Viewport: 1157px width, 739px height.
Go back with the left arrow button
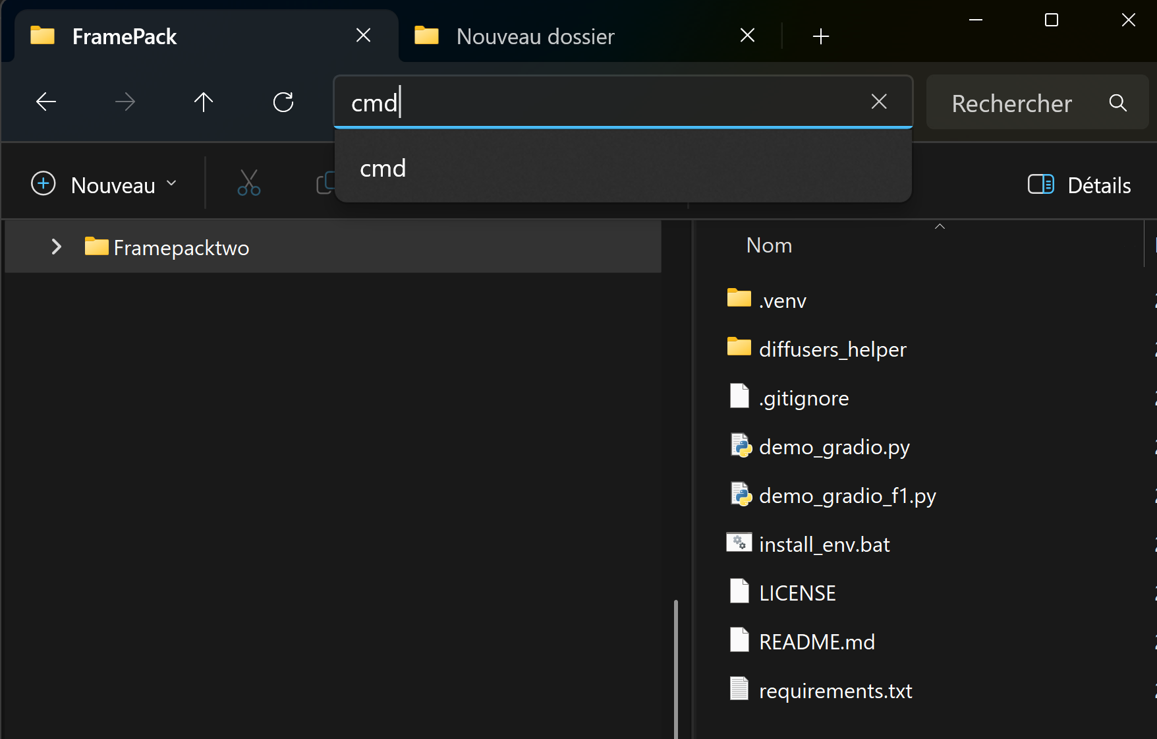pyautogui.click(x=46, y=102)
